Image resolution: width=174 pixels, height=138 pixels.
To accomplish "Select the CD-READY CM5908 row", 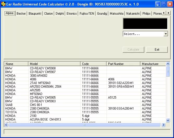I will tap(85, 68).
